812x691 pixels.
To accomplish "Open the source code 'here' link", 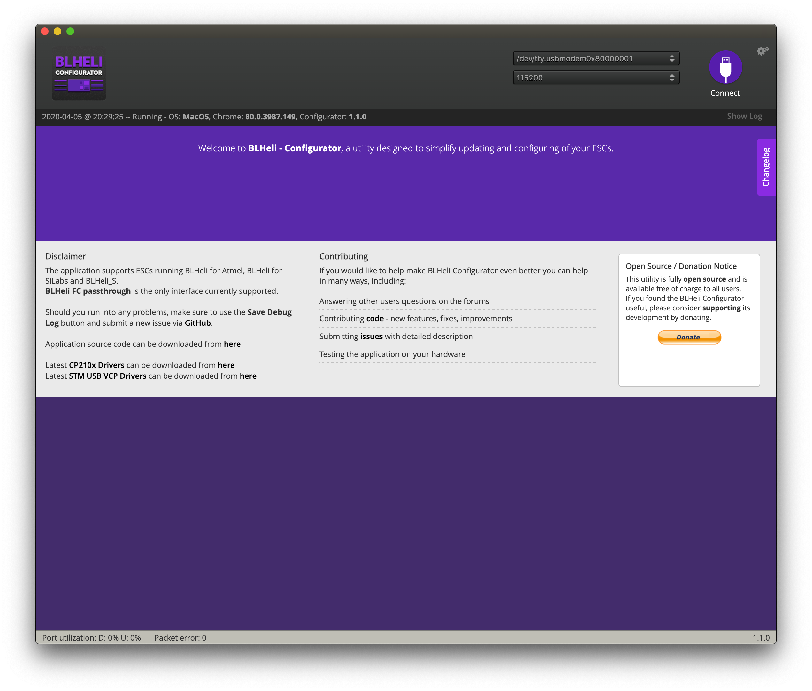I will coord(232,344).
